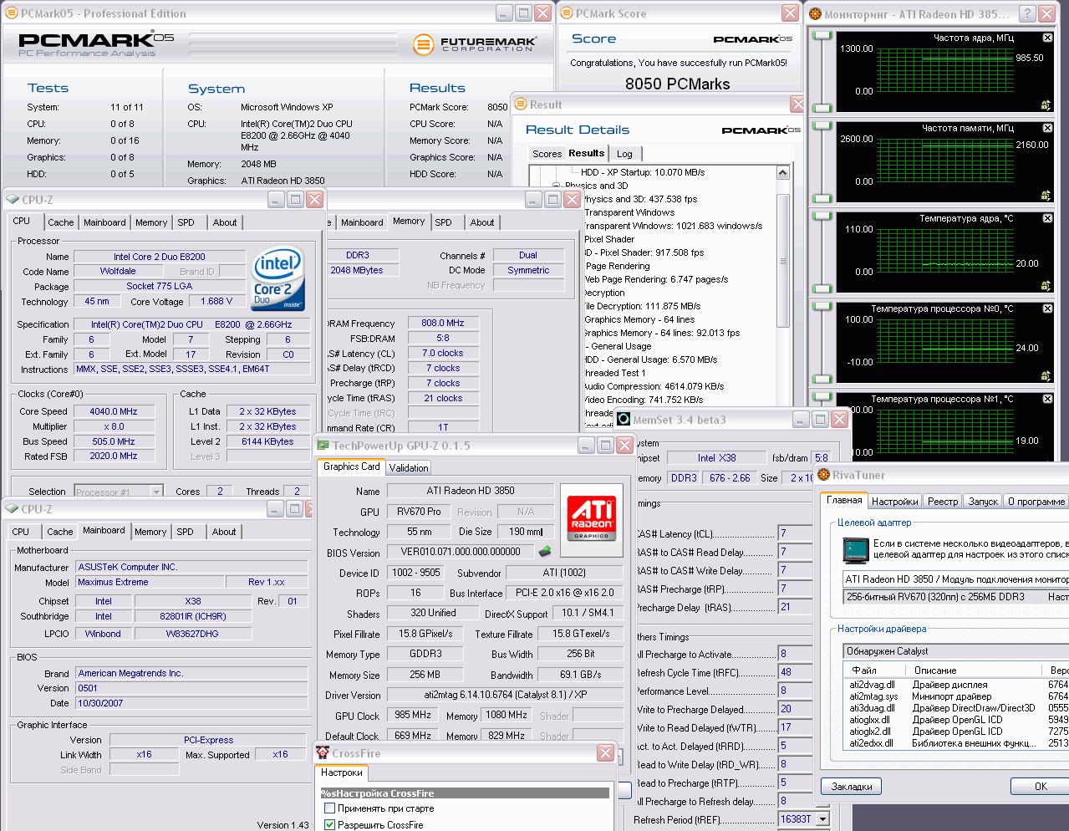Viewport: 1069px width, 831px height.
Task: Click 'Обнаружен Catalyst' field in RivaTuner
Action: click(956, 651)
